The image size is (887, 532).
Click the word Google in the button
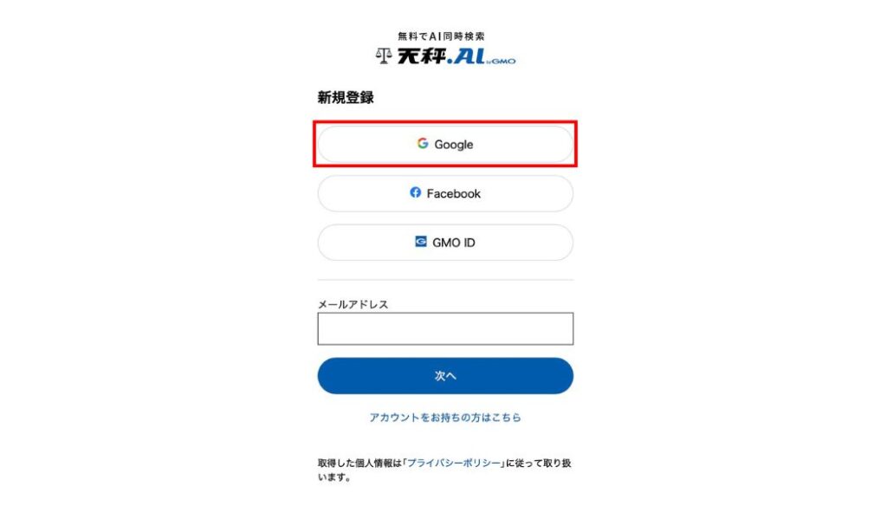[x=454, y=145]
